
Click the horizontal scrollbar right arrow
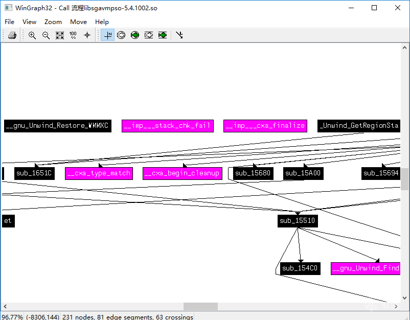[x=396, y=306]
